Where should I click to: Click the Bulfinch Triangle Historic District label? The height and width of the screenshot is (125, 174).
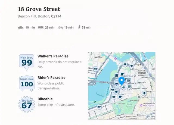(142, 73)
